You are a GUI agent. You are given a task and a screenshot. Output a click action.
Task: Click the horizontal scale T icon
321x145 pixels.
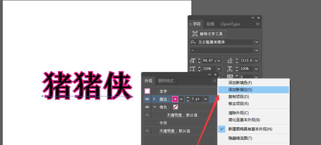point(230,69)
